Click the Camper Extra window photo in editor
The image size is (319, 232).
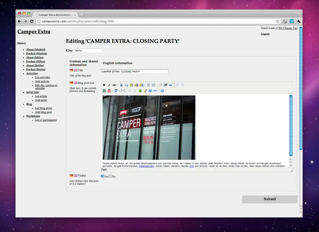pyautogui.click(x=149, y=128)
